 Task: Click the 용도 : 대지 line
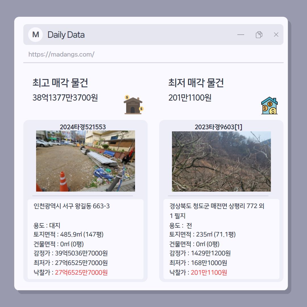pyautogui.click(x=47, y=225)
